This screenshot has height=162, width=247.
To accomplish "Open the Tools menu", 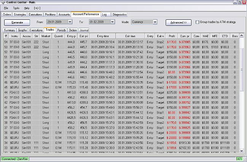I will coord(16,8).
